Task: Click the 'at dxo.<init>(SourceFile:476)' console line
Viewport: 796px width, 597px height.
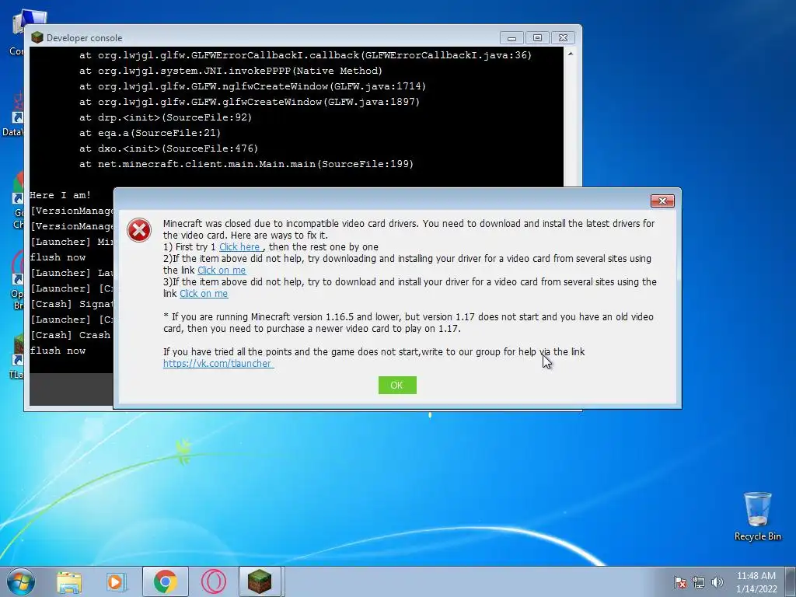Action: (169, 148)
